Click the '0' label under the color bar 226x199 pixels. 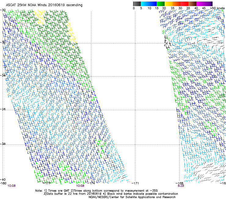[x=134, y=8]
